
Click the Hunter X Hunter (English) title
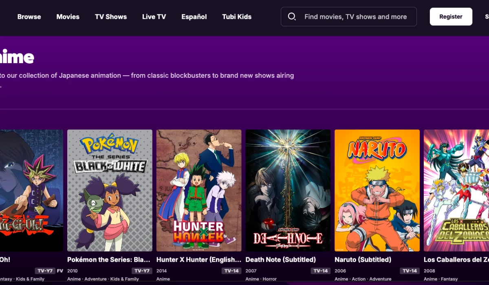coord(199,260)
